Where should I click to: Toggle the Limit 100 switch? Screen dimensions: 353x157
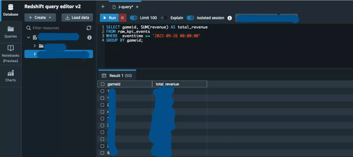[134, 18]
